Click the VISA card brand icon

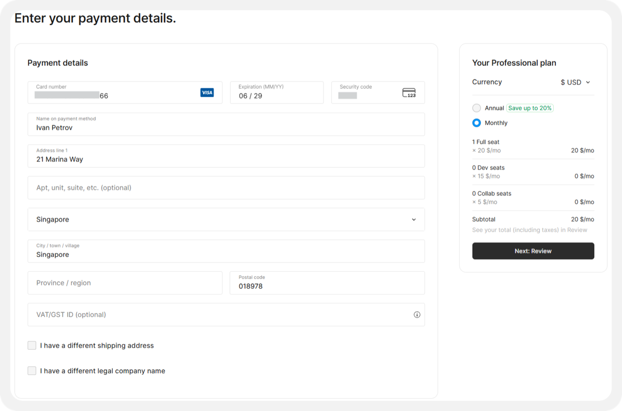pos(207,92)
